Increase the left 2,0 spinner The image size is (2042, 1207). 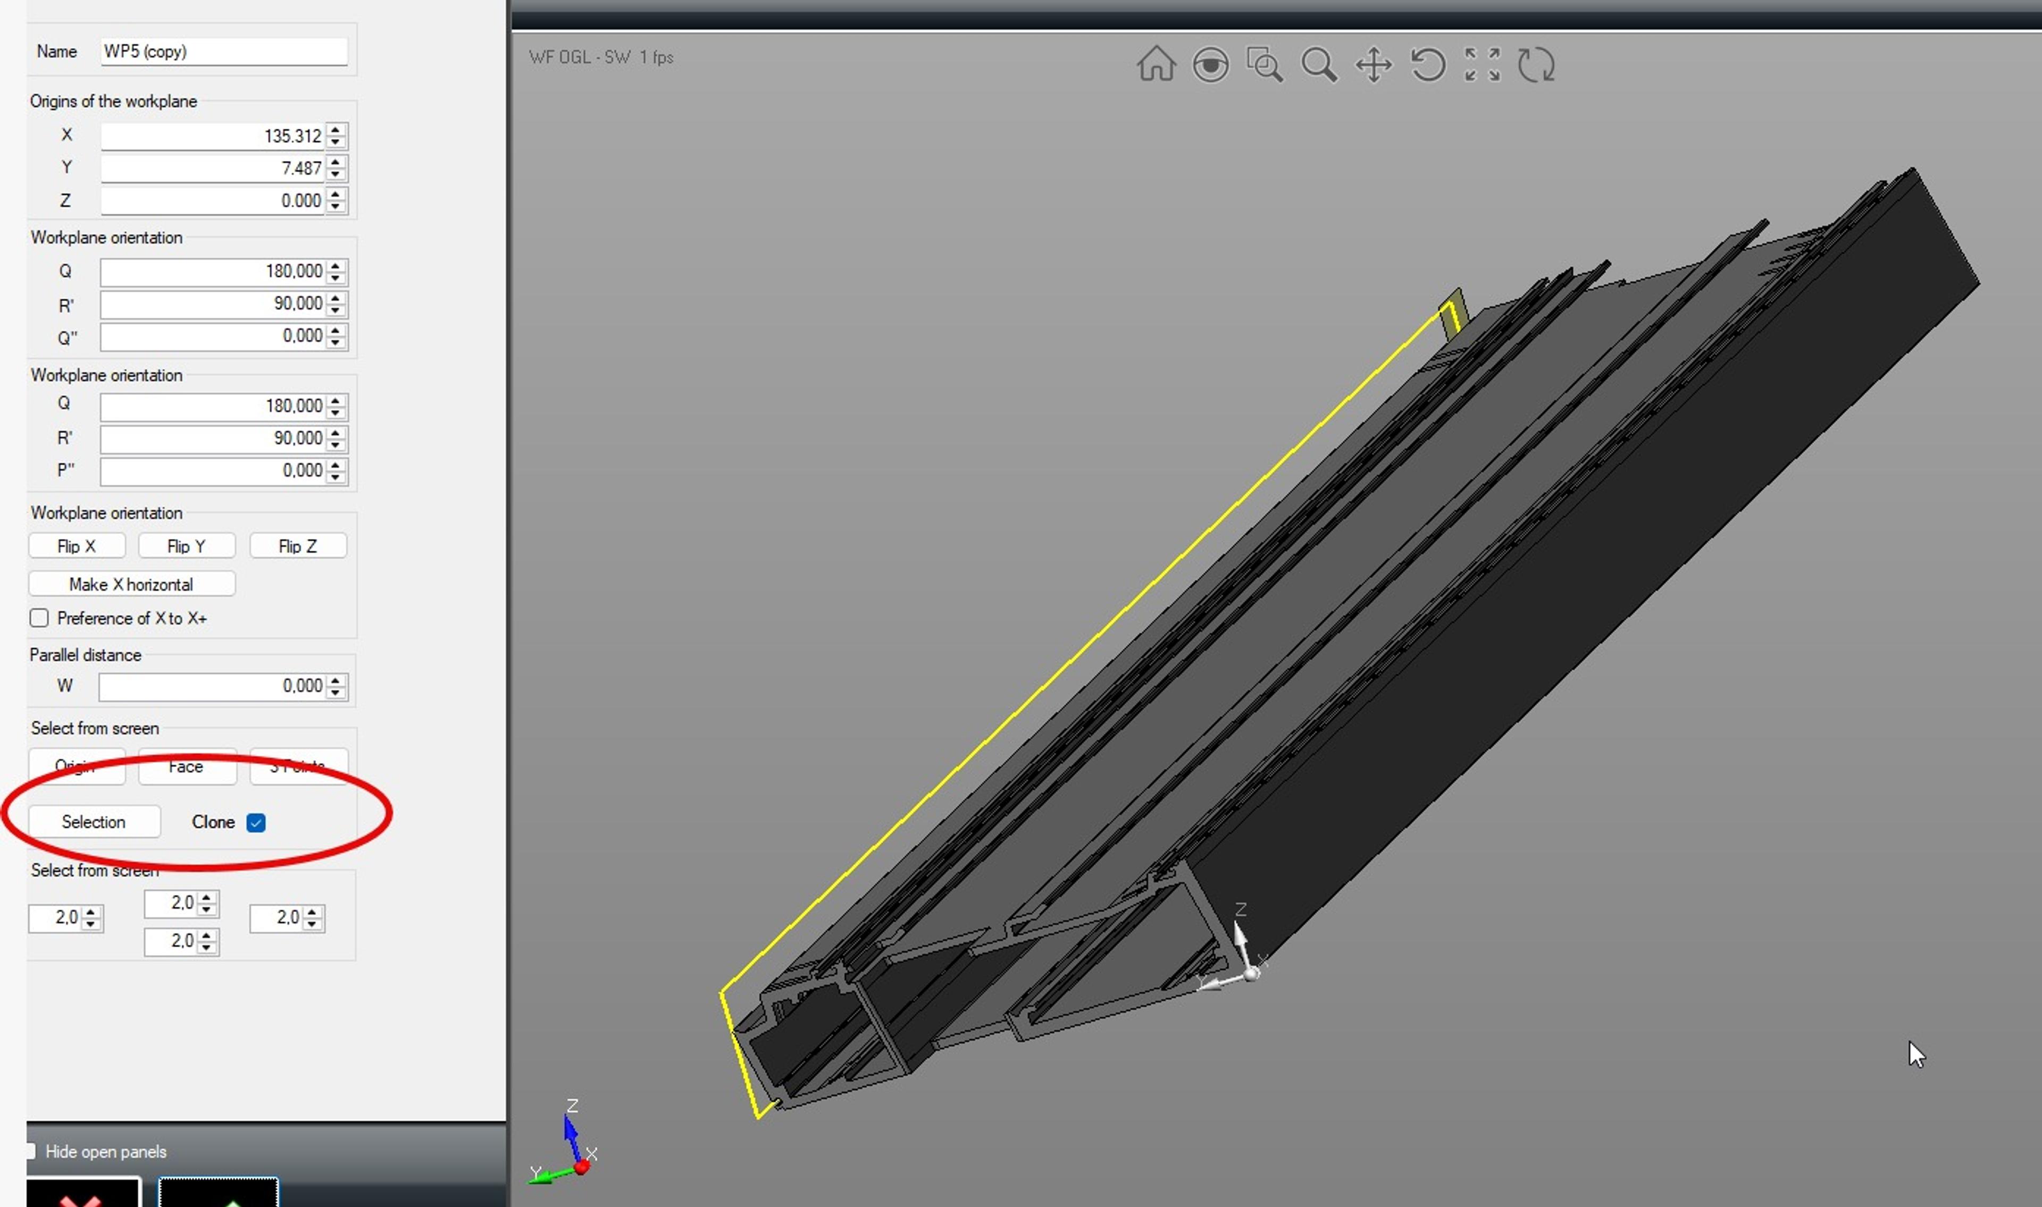91,911
